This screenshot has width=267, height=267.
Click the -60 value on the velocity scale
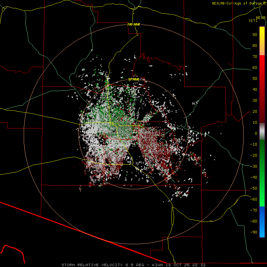click(254, 199)
